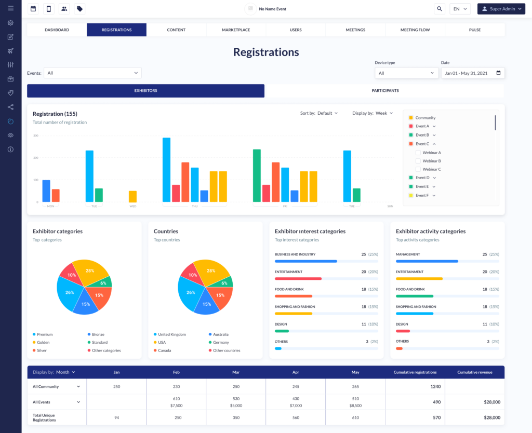Click the 28% slice of Exhibitor categories pie

pyautogui.click(x=90, y=270)
